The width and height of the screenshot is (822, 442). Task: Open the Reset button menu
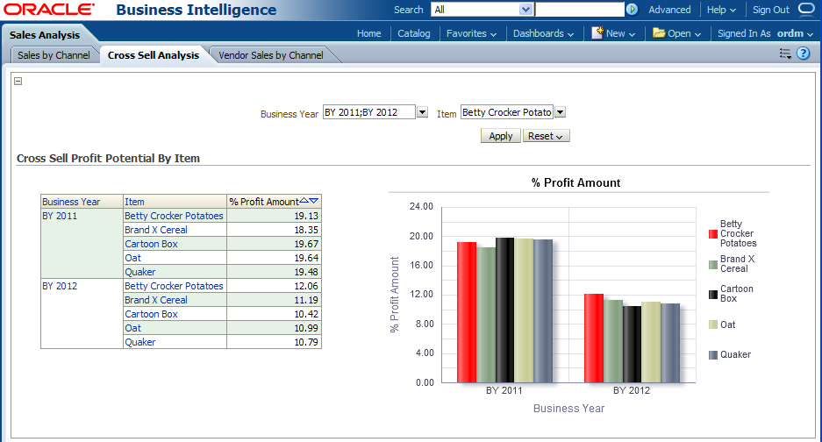pos(546,136)
